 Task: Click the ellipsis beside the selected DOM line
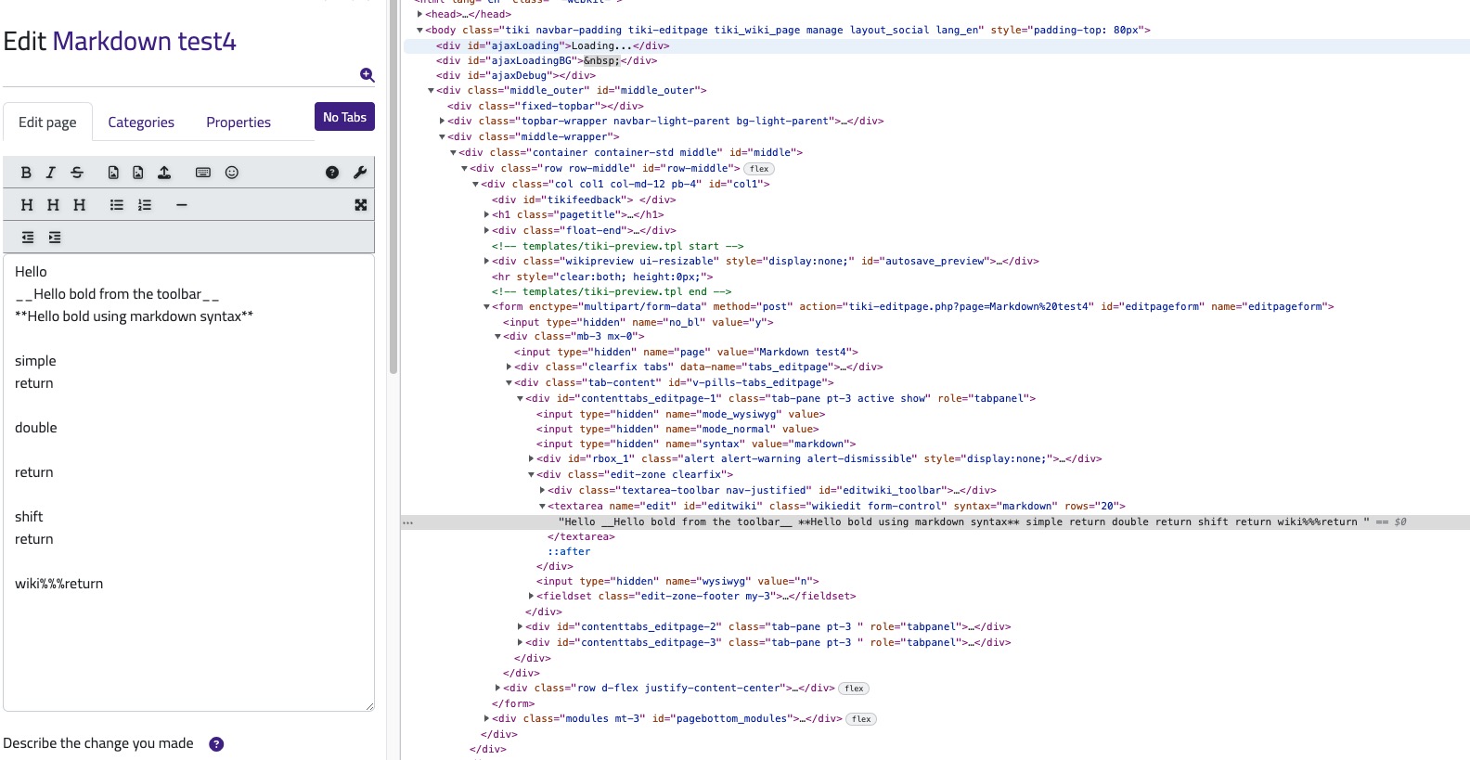(407, 522)
